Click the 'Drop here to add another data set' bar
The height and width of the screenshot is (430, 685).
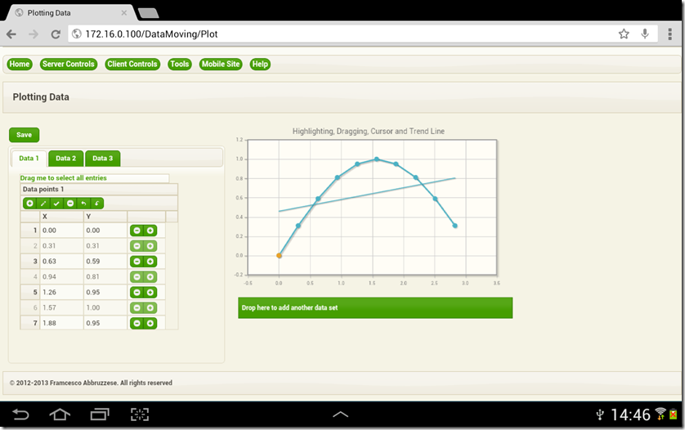[375, 307]
